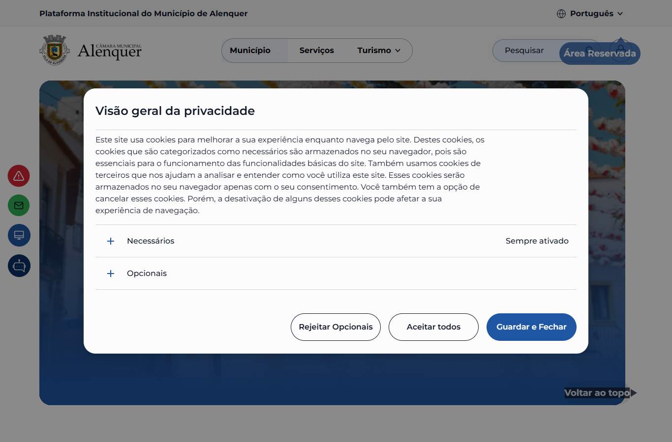Click the Alenquer Câmara Municipal logo
672x442 pixels.
[x=91, y=50]
